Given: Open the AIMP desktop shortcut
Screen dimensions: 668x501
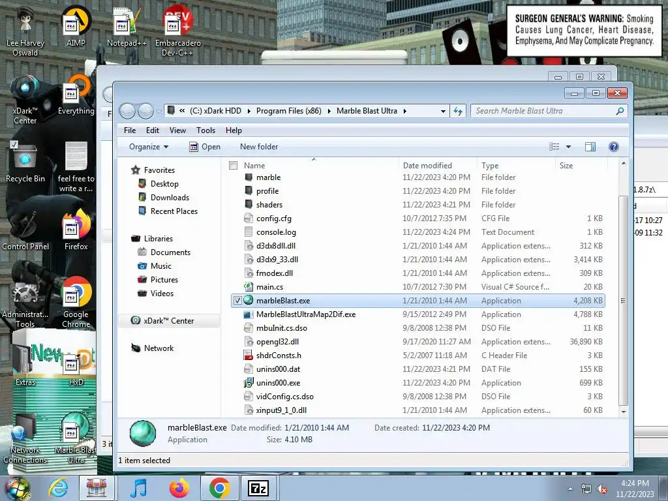Looking at the screenshot, I should click(x=76, y=25).
